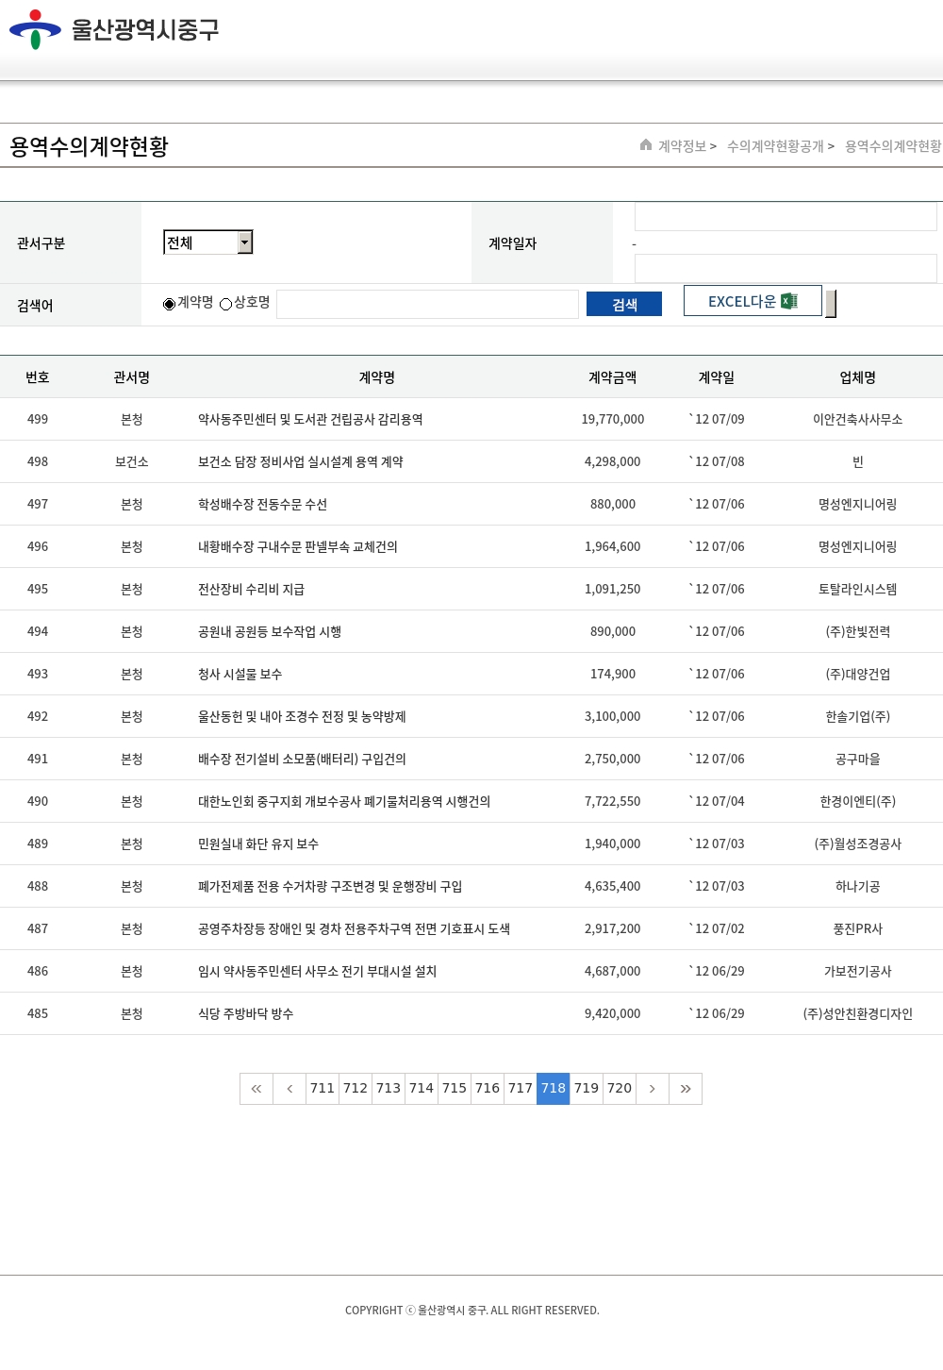Go to previous page with left arrow
Image resolution: width=943 pixels, height=1370 pixels.
[x=290, y=1089]
